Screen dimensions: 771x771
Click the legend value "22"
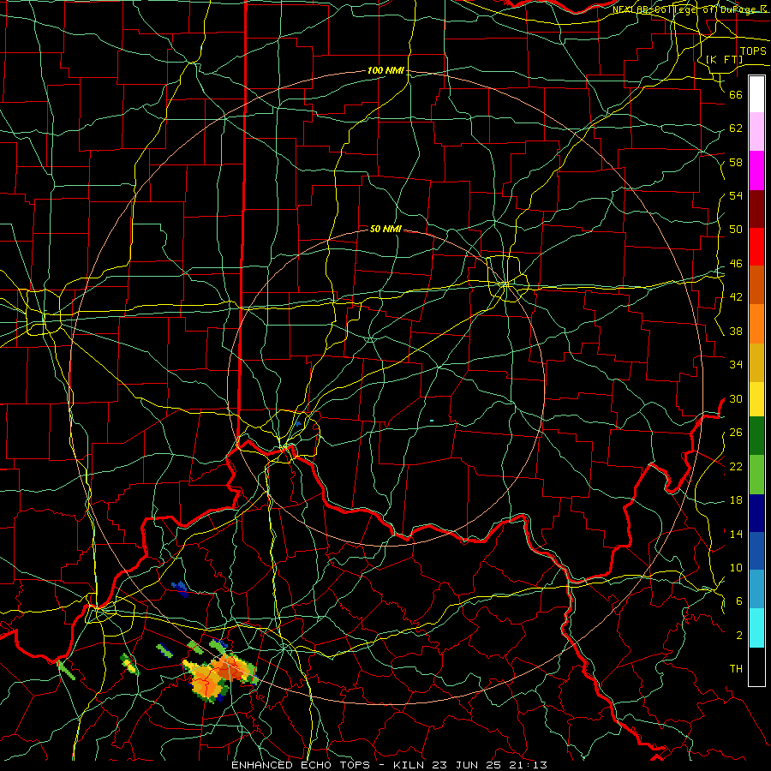(x=736, y=466)
